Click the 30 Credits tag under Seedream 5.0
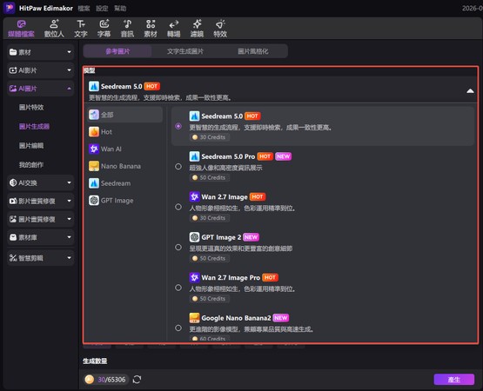This screenshot has height=391, width=483. 210,137
